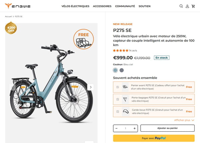200x143 pixels.
Task: Select the grey color swatch
Action: click(x=122, y=70)
